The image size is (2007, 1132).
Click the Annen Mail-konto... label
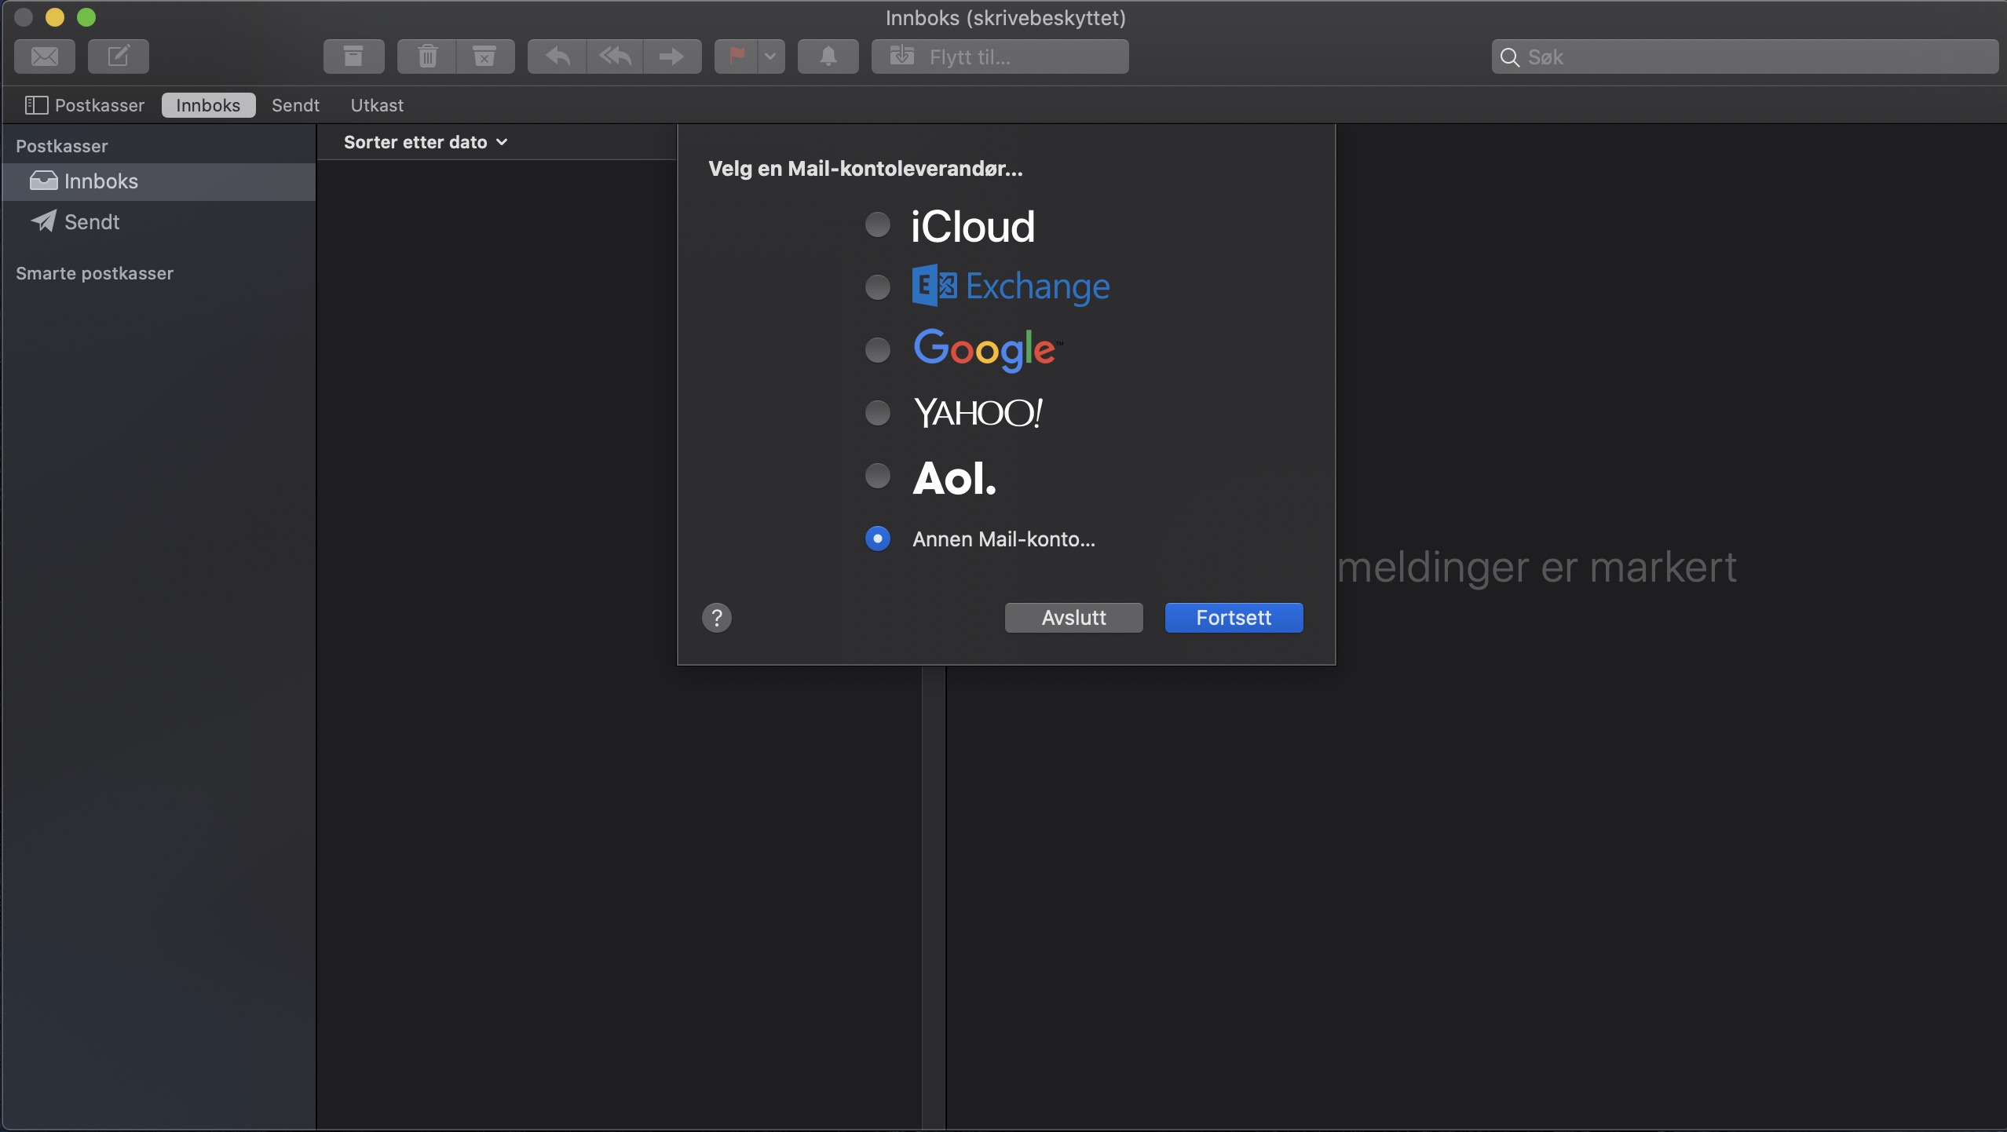click(1003, 539)
